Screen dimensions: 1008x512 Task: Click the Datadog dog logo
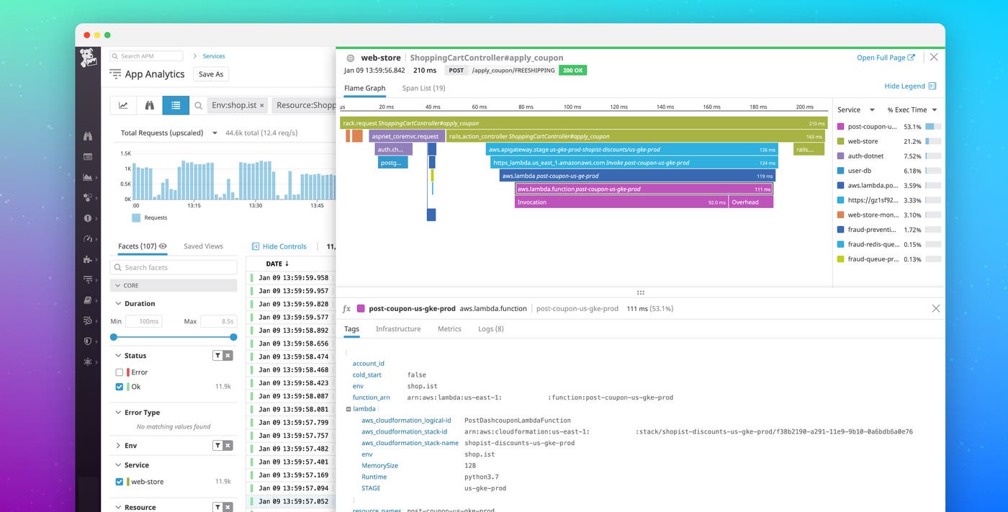click(x=89, y=58)
